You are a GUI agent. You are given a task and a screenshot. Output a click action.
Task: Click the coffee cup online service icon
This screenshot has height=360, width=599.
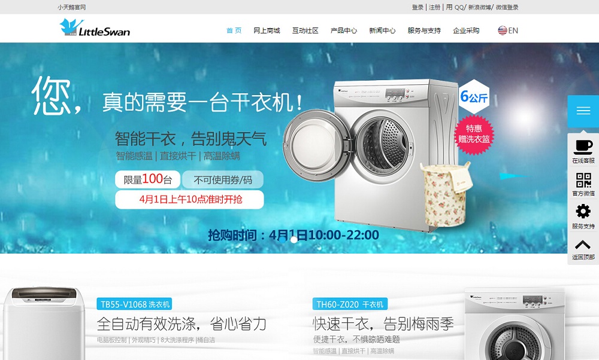coord(583,147)
